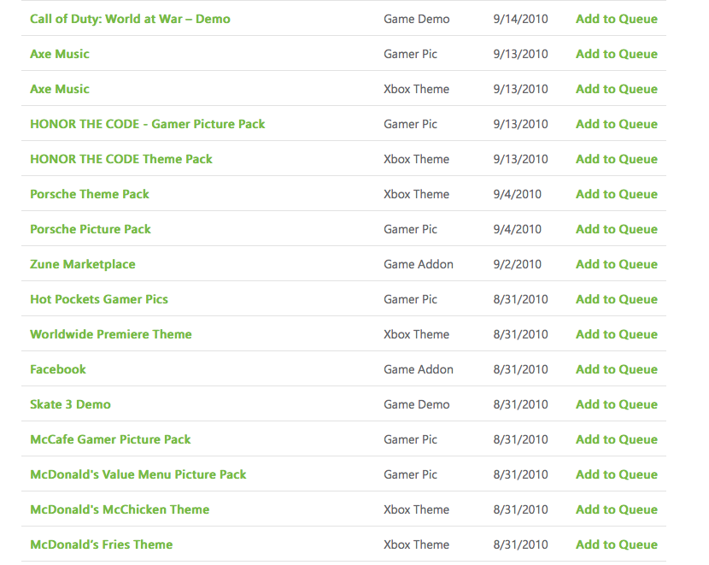
Task: Open McDonald's McChicken Theme link
Action: pyautogui.click(x=120, y=509)
